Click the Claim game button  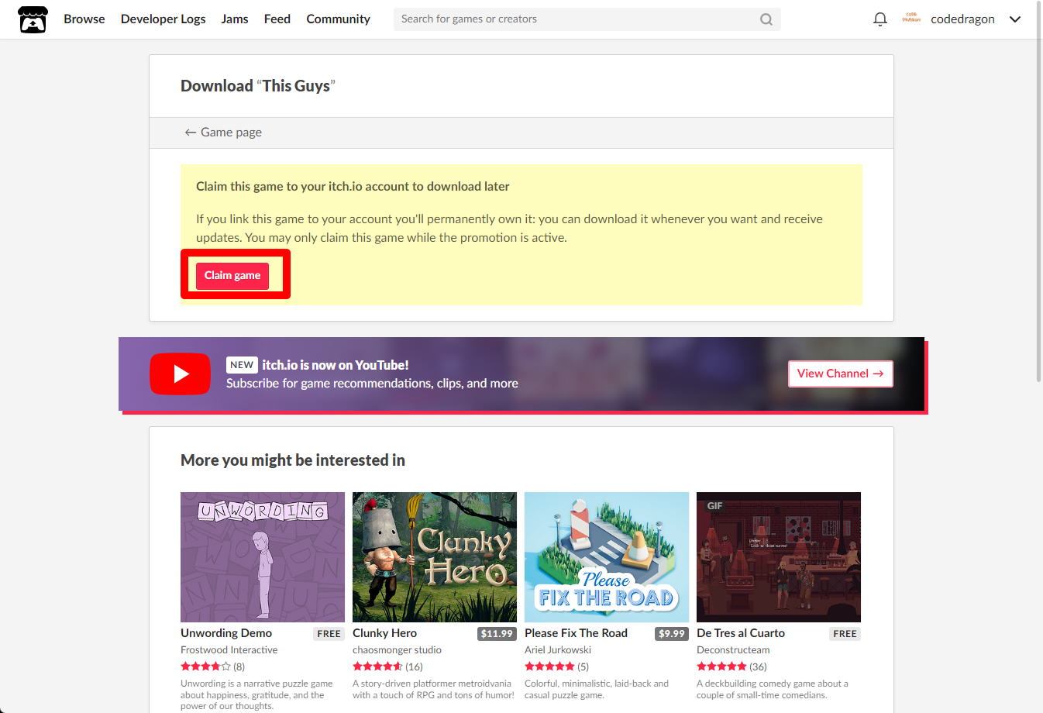pyautogui.click(x=232, y=276)
